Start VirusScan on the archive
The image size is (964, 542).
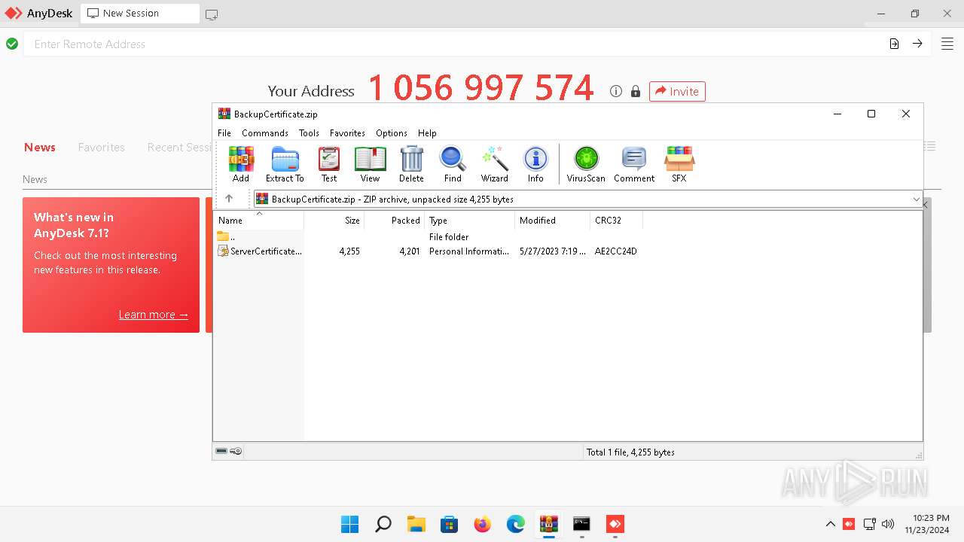[586, 164]
